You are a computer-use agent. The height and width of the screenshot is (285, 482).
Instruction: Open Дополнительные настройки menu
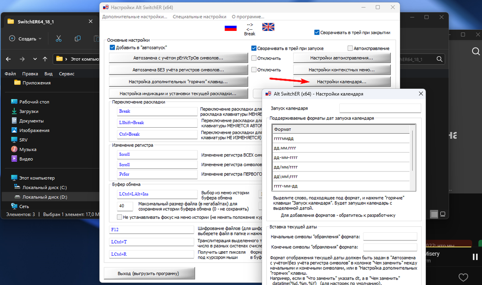pyautogui.click(x=135, y=17)
